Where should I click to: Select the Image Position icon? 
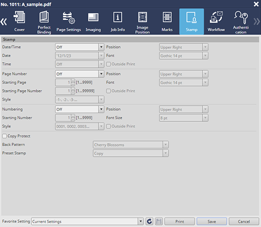[142, 22]
